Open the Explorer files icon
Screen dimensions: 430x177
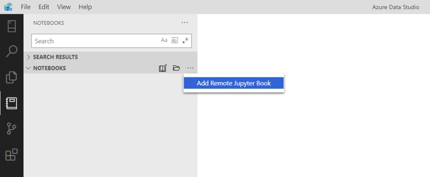tap(11, 77)
